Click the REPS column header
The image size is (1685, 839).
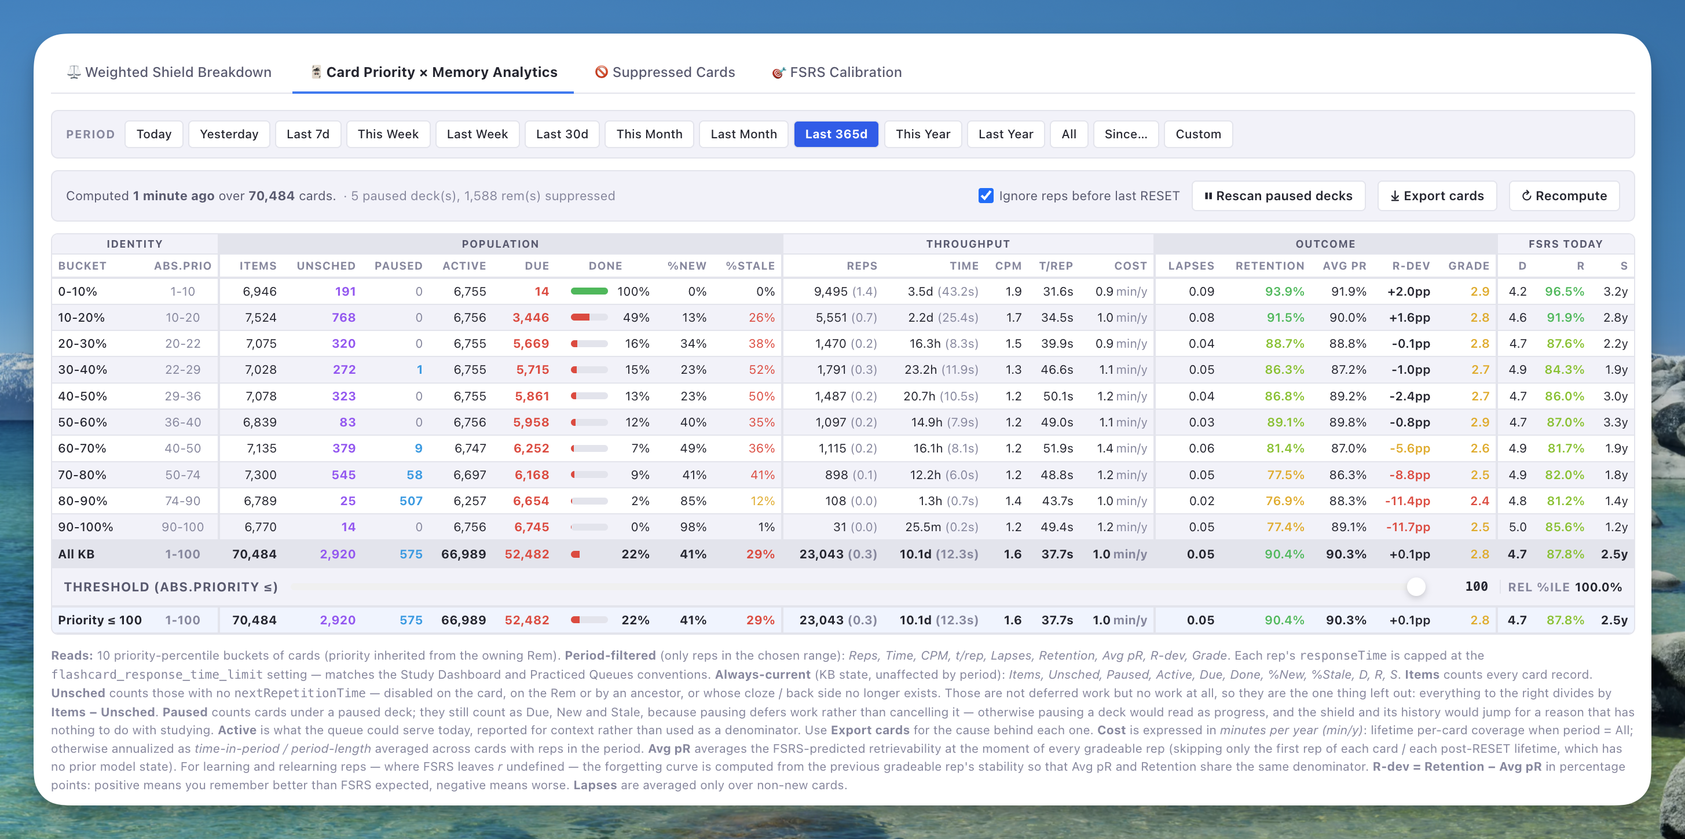(862, 266)
